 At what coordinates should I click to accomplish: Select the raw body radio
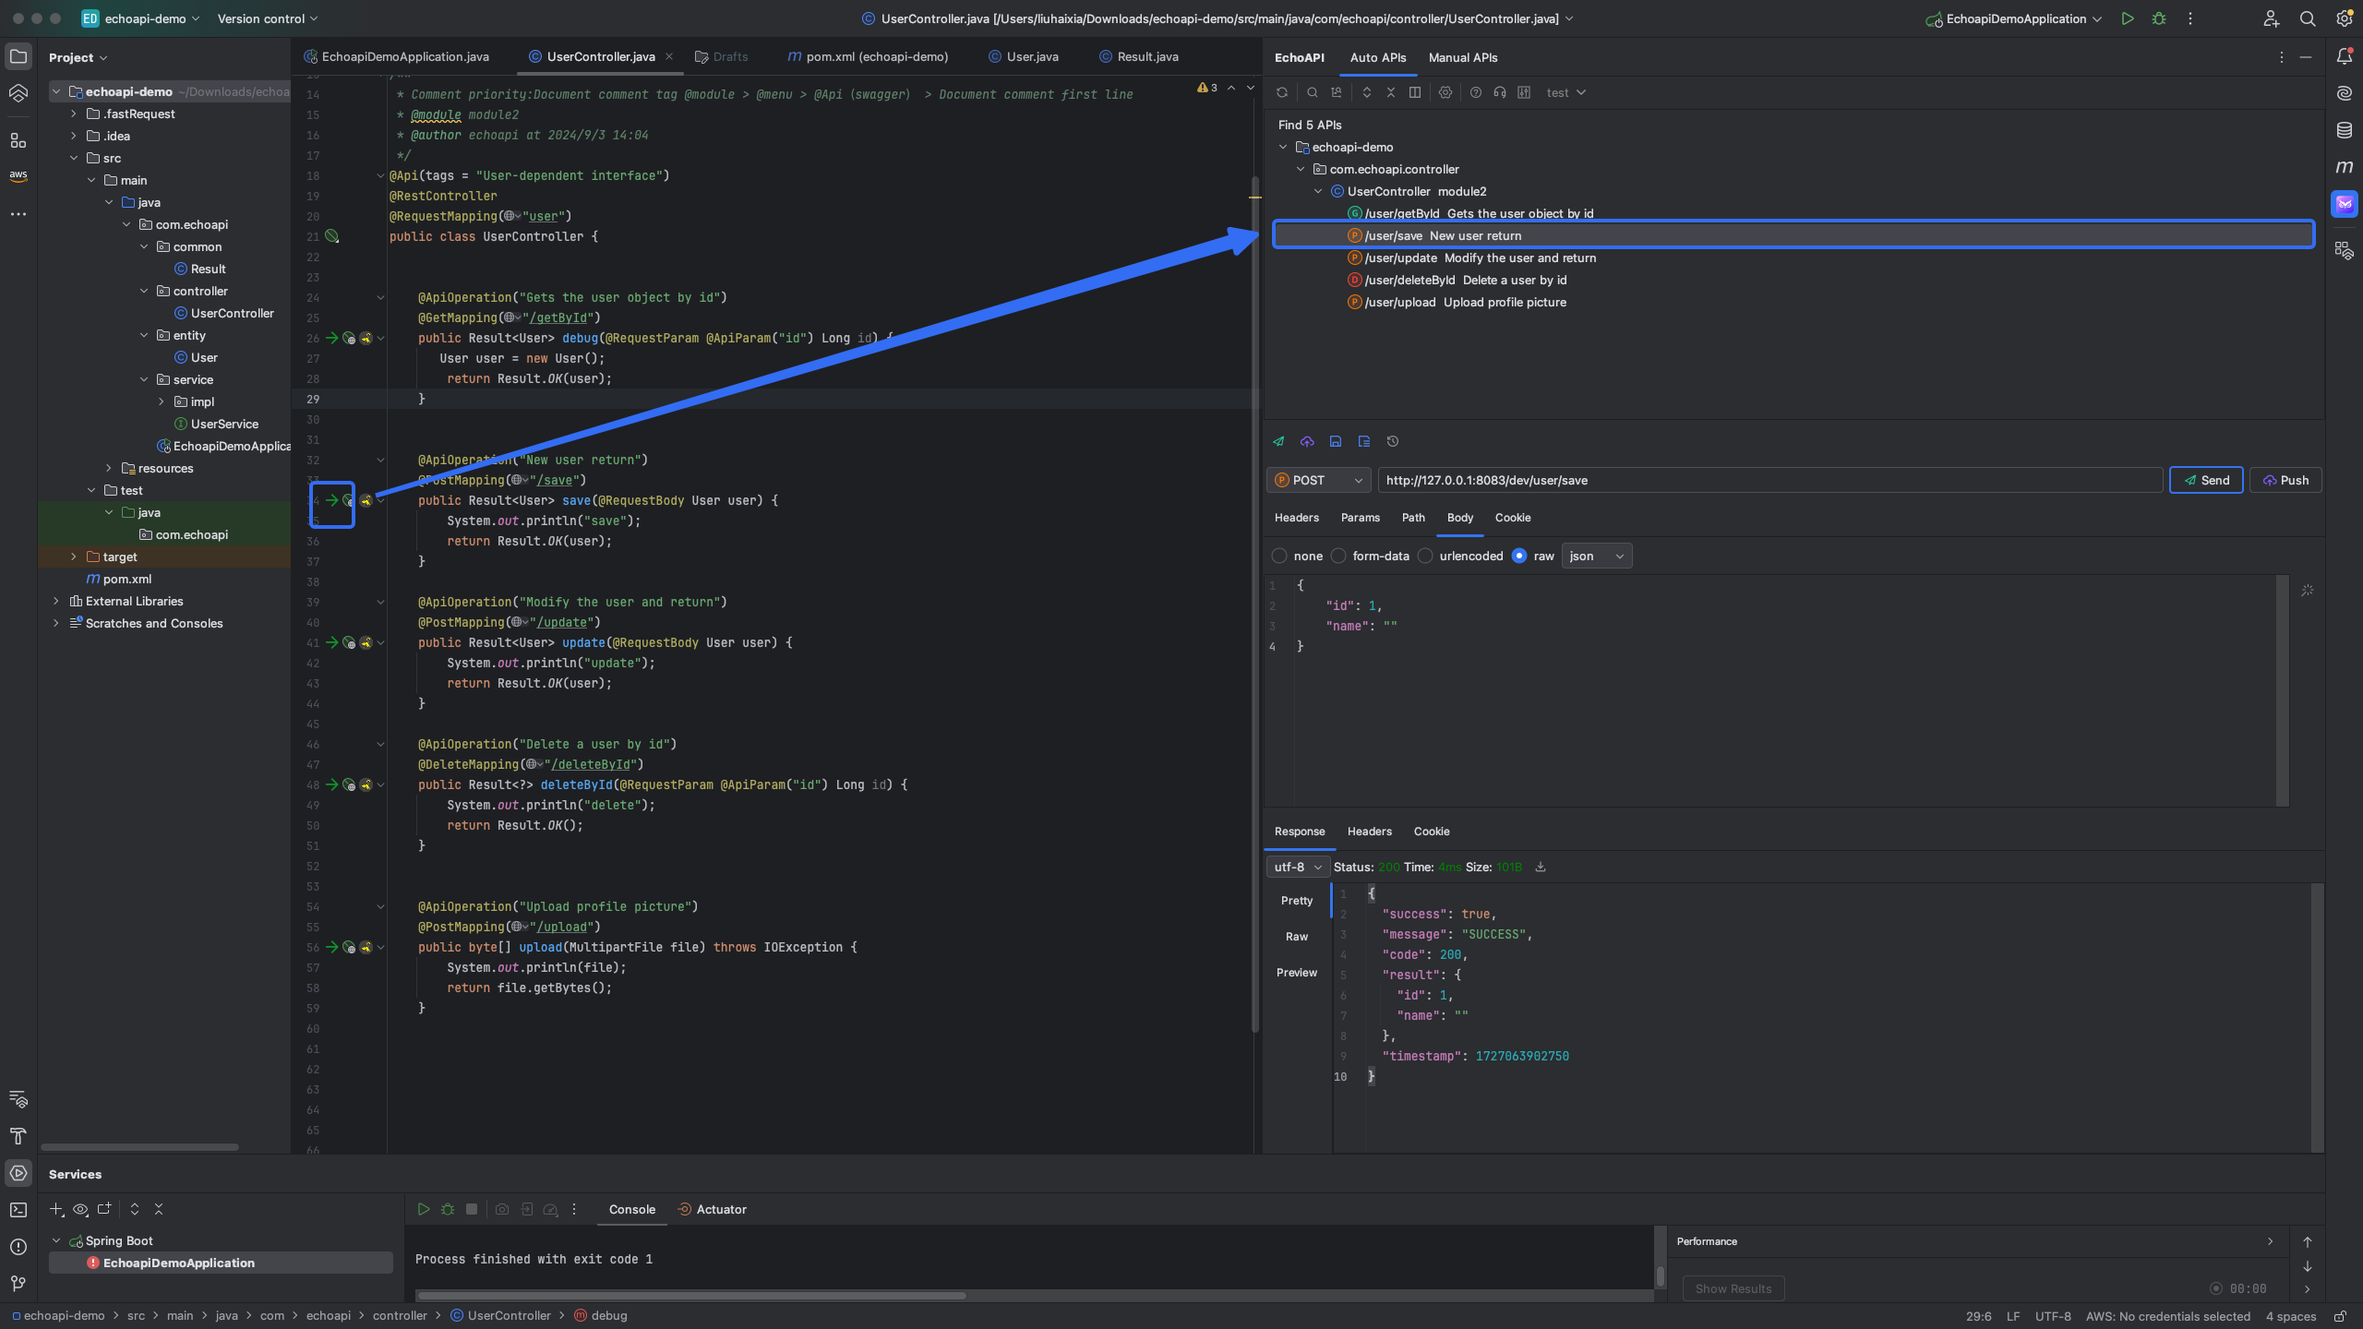click(x=1519, y=556)
